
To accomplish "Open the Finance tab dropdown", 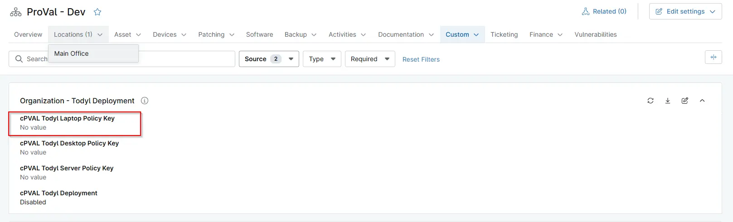I will (546, 34).
